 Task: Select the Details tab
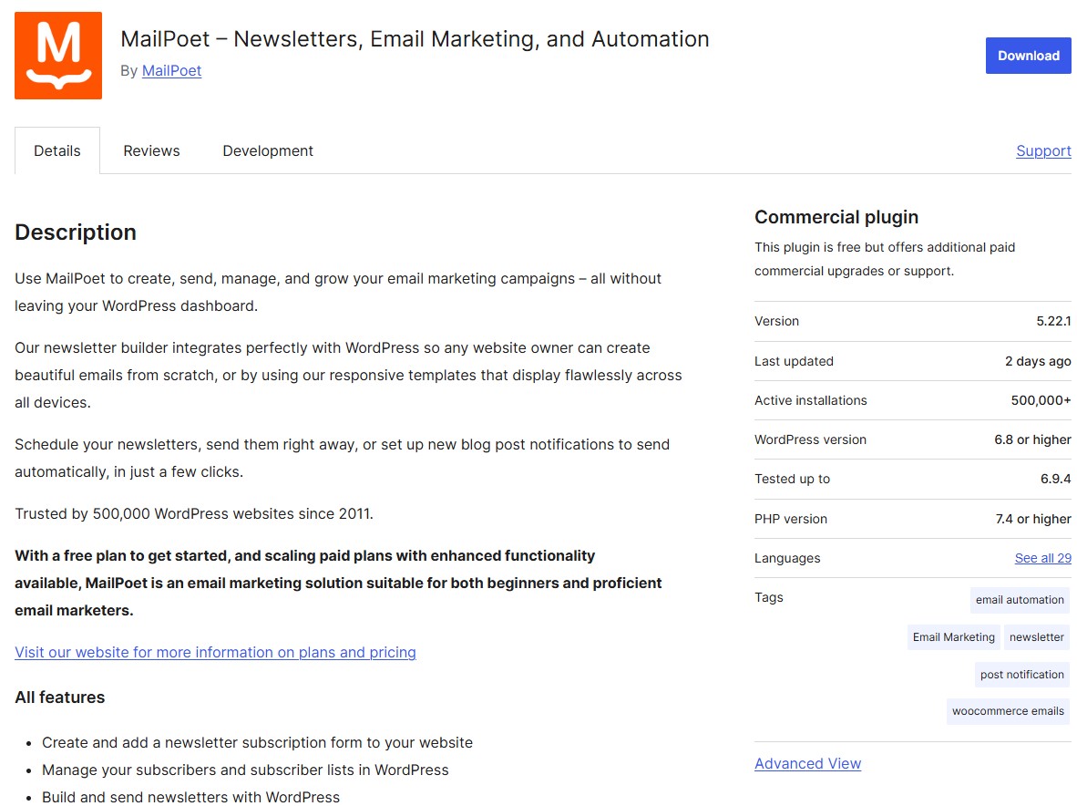tap(56, 150)
